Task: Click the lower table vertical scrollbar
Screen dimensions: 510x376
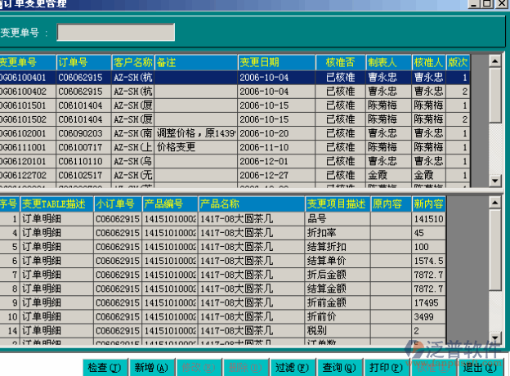Action: [x=494, y=270]
